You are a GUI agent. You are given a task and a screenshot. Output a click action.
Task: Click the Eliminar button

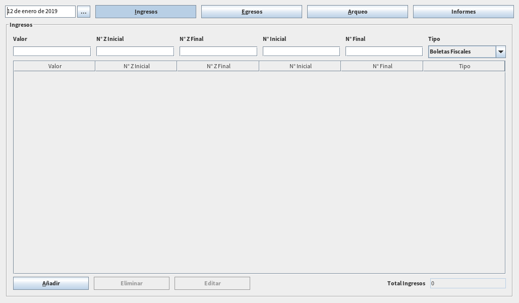(x=132, y=283)
